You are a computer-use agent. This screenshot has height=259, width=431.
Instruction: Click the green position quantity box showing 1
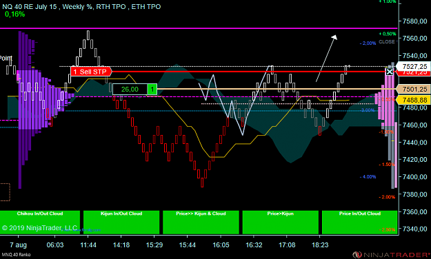click(152, 90)
